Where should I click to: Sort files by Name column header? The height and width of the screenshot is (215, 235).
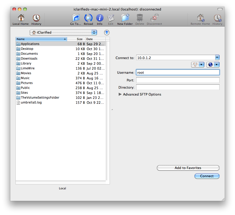point(41,39)
